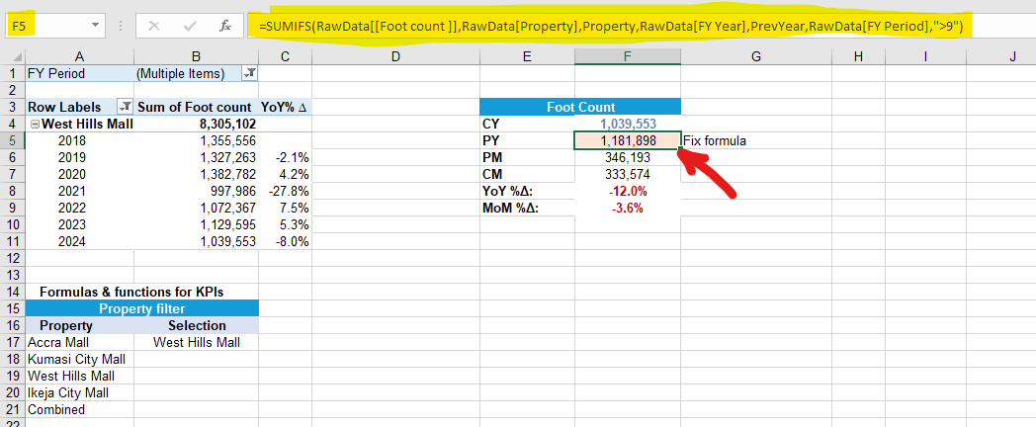
Task: Select the Combined property cell
Action: (79, 410)
